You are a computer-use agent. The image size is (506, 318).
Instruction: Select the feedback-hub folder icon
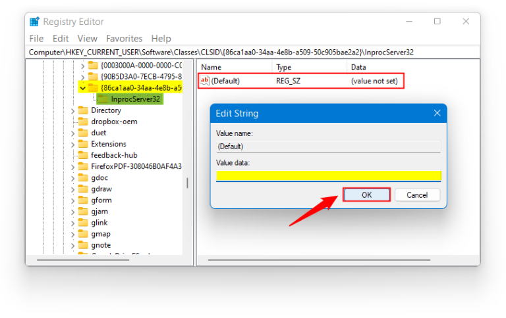tap(83, 155)
